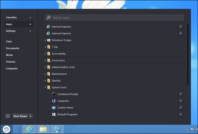Select the "Default Programs" text entry
The width and height of the screenshot is (198, 134).
pyautogui.click(x=67, y=115)
